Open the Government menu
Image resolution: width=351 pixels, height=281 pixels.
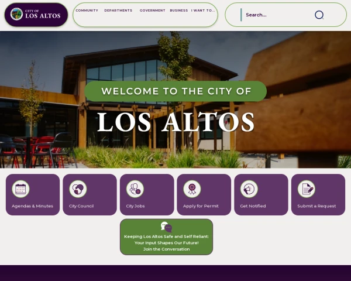pyautogui.click(x=153, y=11)
